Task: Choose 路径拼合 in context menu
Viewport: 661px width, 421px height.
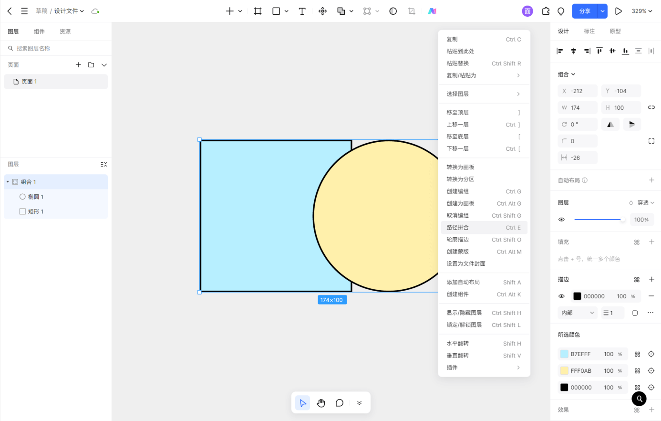Action: pos(484,228)
